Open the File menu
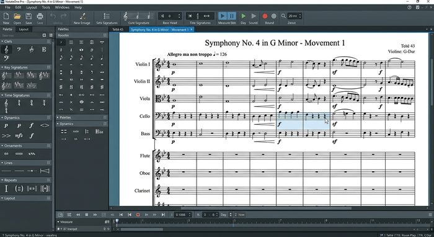This screenshot has height=237, width=434. point(7,7)
